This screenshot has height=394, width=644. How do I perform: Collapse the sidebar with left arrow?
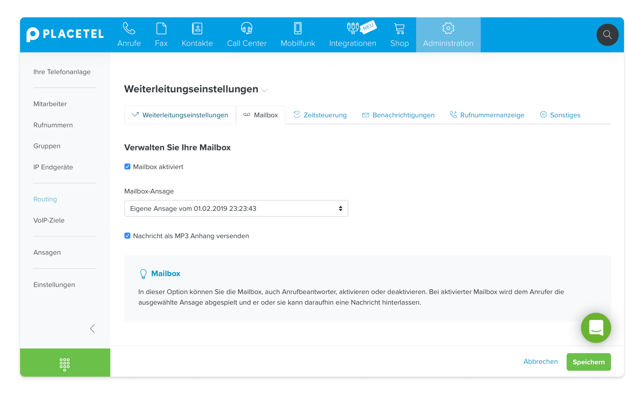coord(92,329)
